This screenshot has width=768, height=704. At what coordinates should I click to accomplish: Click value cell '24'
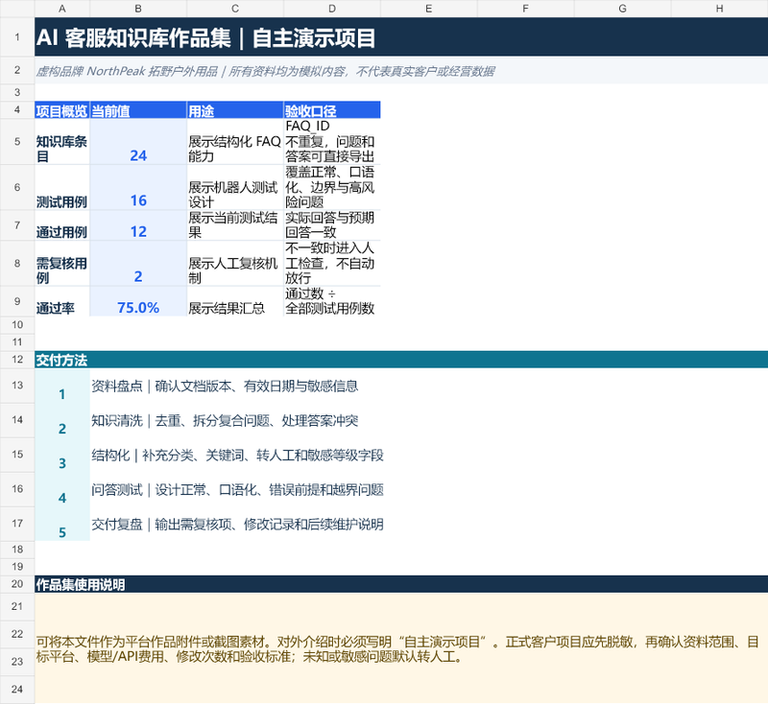pyautogui.click(x=138, y=141)
